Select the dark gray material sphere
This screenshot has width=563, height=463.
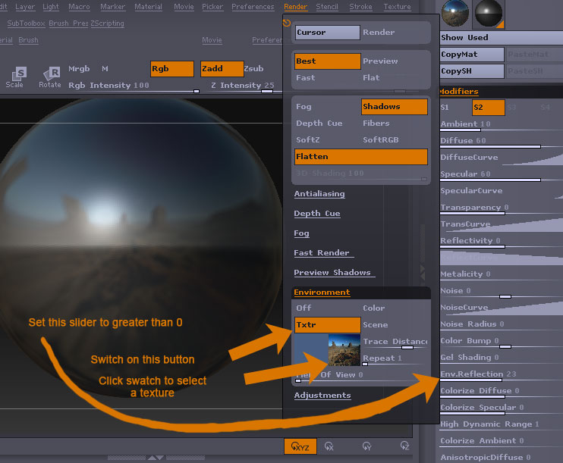pyautogui.click(x=489, y=14)
